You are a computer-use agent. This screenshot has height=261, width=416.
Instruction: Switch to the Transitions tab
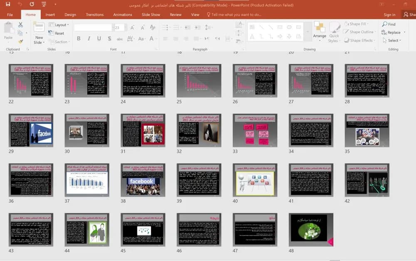(x=95, y=15)
